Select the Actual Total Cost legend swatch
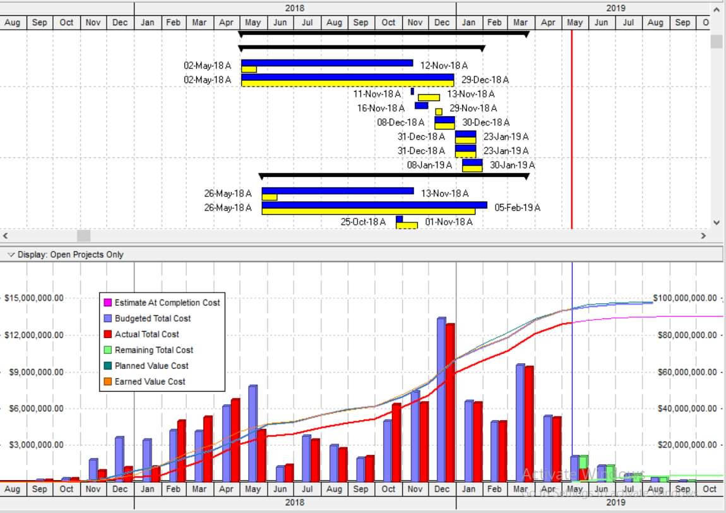 107,334
